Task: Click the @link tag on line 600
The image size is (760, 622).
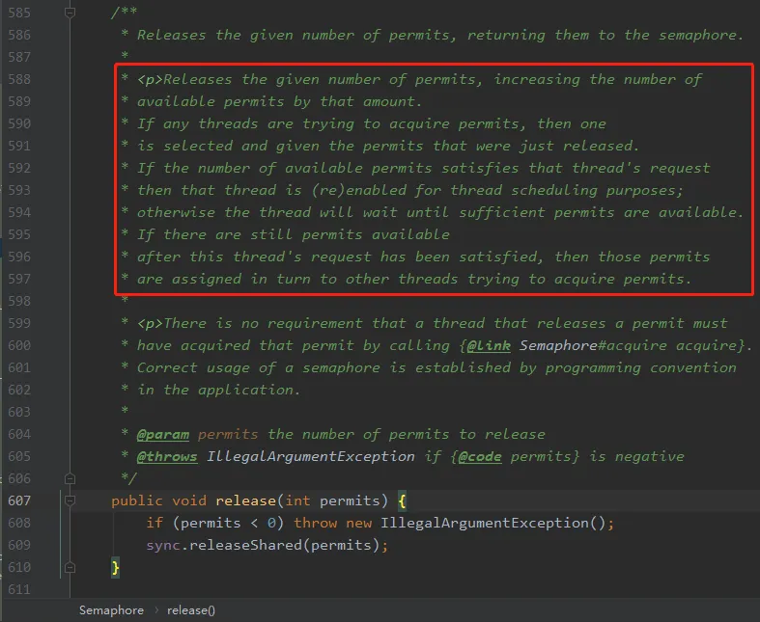Action: pyautogui.click(x=489, y=345)
